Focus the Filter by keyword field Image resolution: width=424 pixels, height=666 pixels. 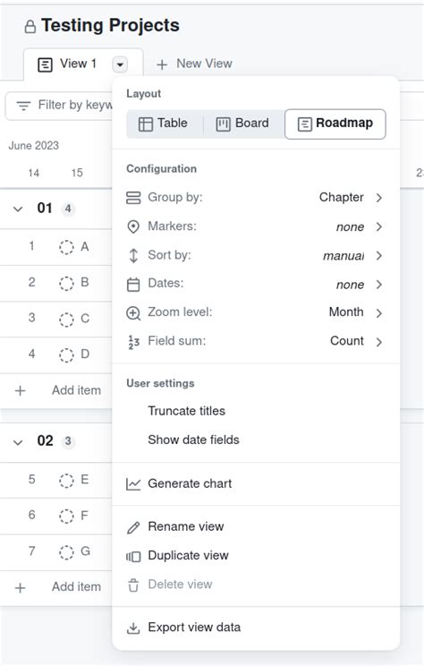point(59,106)
